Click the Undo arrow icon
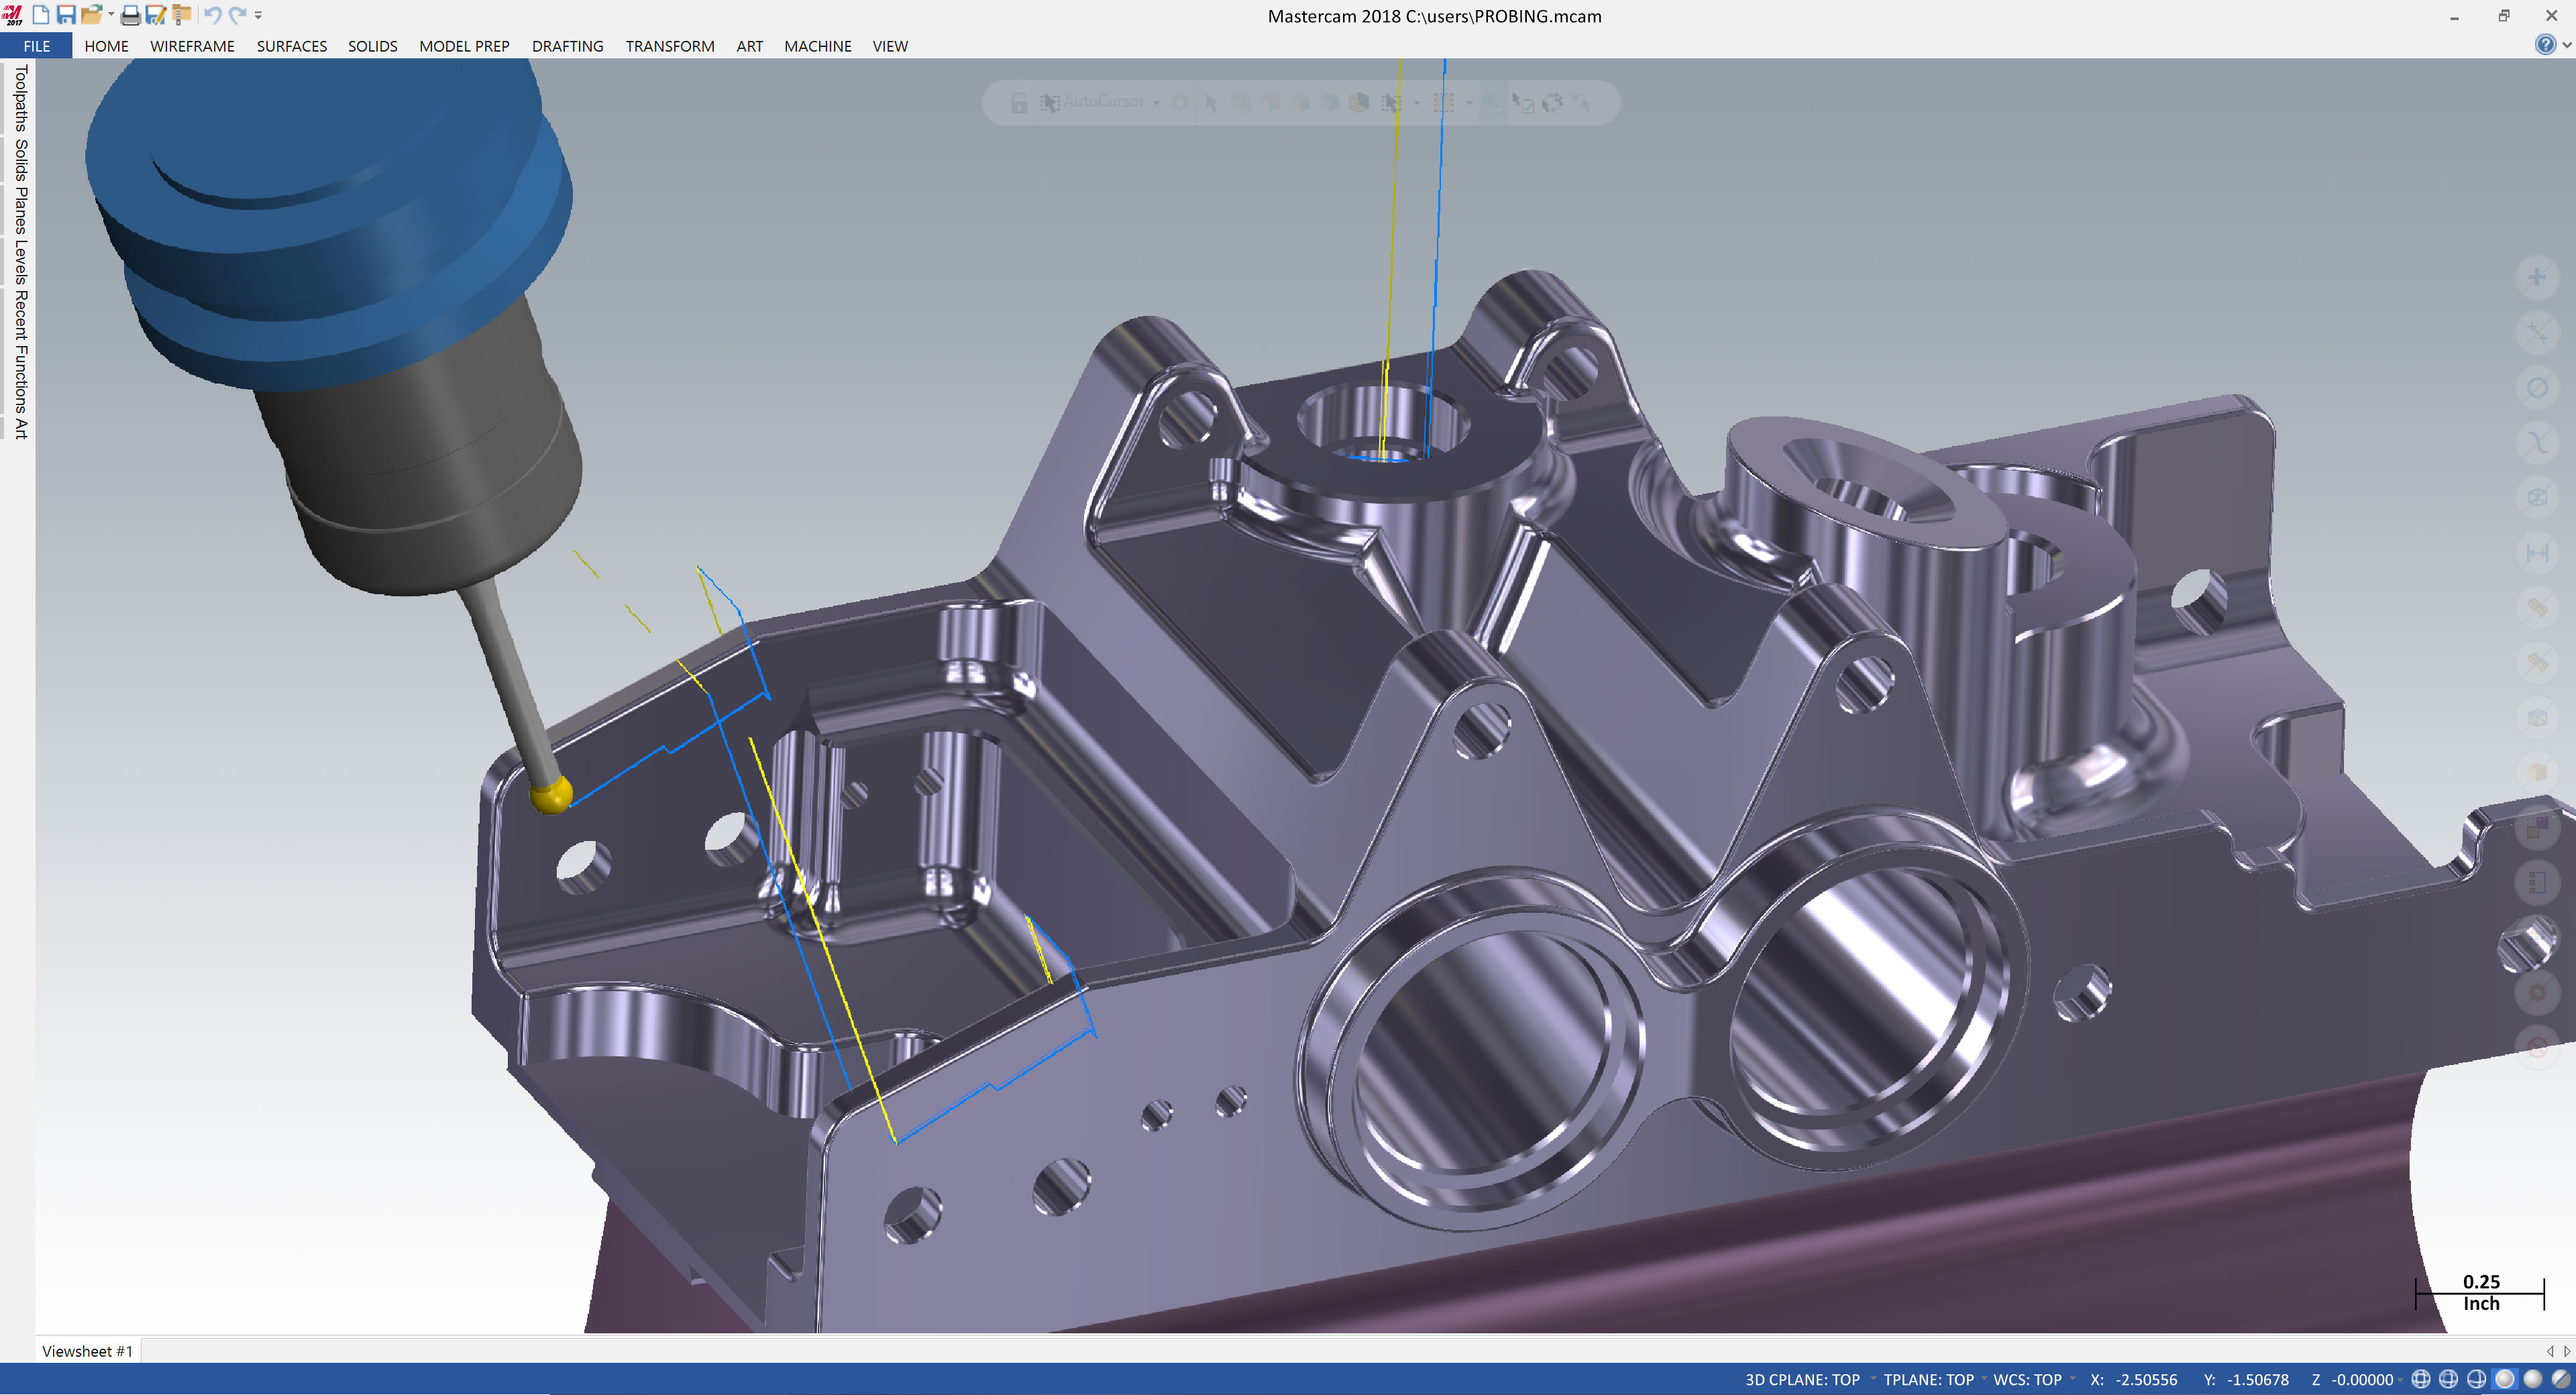The height and width of the screenshot is (1395, 2576). click(x=212, y=15)
